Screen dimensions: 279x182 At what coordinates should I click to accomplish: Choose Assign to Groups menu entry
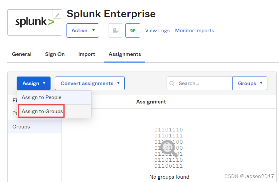tap(54, 111)
